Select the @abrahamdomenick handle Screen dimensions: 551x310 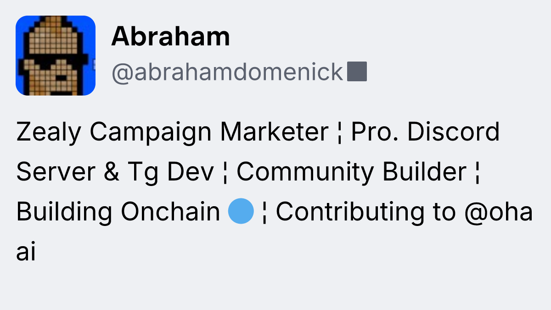(x=227, y=72)
